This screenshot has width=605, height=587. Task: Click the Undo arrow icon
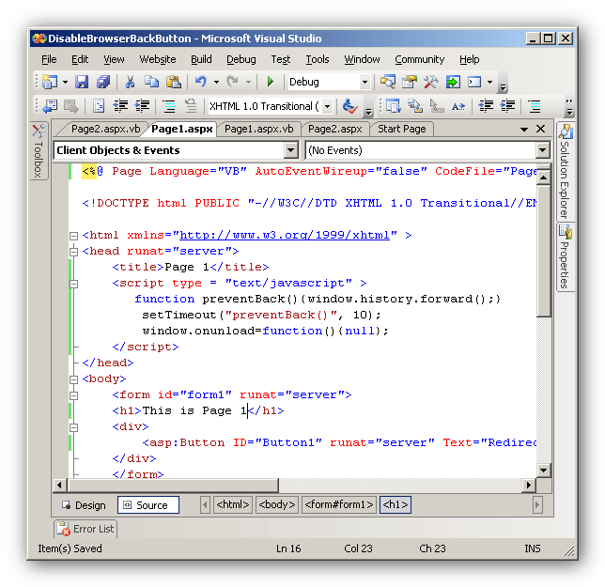click(200, 83)
